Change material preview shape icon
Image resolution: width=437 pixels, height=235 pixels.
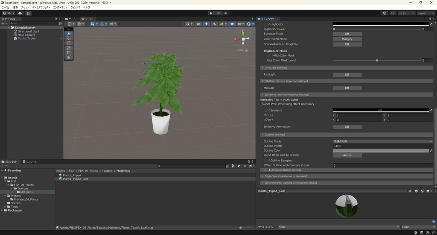[x=416, y=191]
